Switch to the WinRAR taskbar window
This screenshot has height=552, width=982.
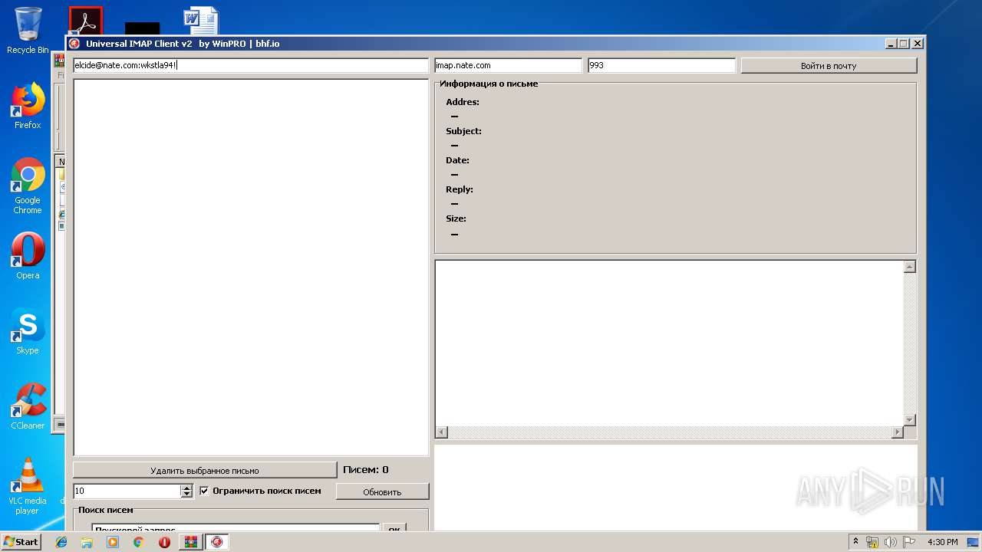tap(191, 542)
